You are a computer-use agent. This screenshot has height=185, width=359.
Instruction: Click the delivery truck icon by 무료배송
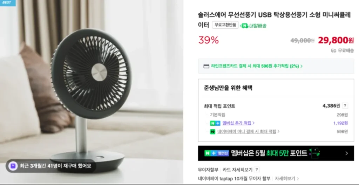pyautogui.click(x=333, y=50)
